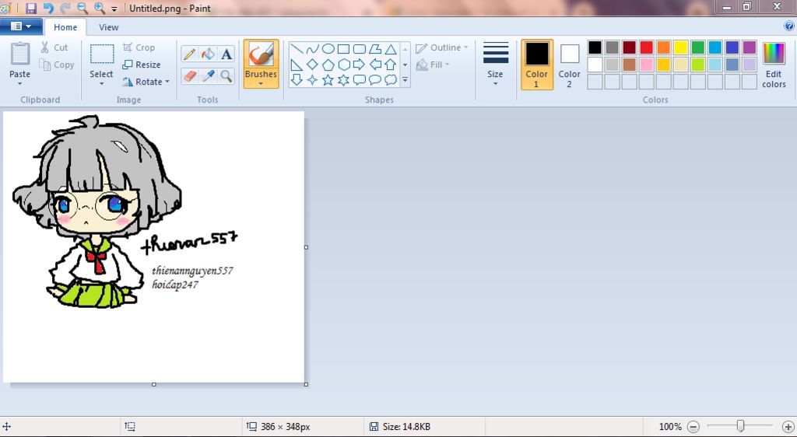Click the Cut button
The height and width of the screenshot is (437, 797).
click(x=54, y=47)
